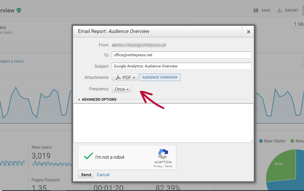Edit the Subject text field

point(182,66)
